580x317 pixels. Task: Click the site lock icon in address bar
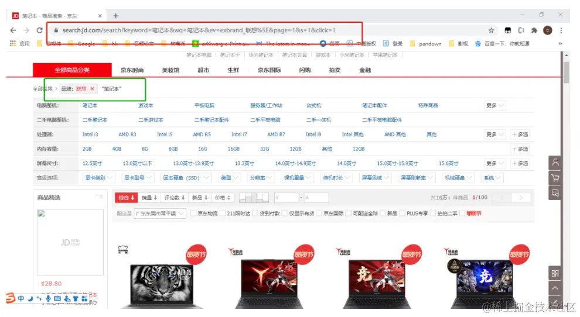pos(56,30)
